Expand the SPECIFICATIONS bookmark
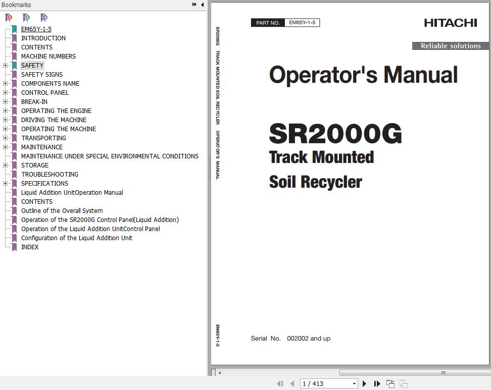Screen dimensions: 491x390 click(5, 184)
